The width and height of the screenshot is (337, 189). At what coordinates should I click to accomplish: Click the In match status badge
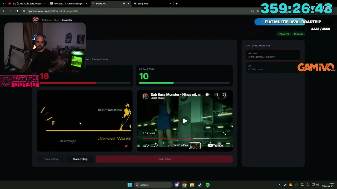point(298,34)
